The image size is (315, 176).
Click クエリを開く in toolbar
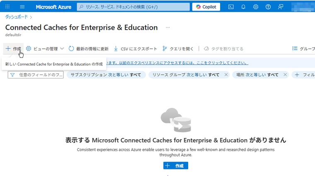tap(178, 49)
